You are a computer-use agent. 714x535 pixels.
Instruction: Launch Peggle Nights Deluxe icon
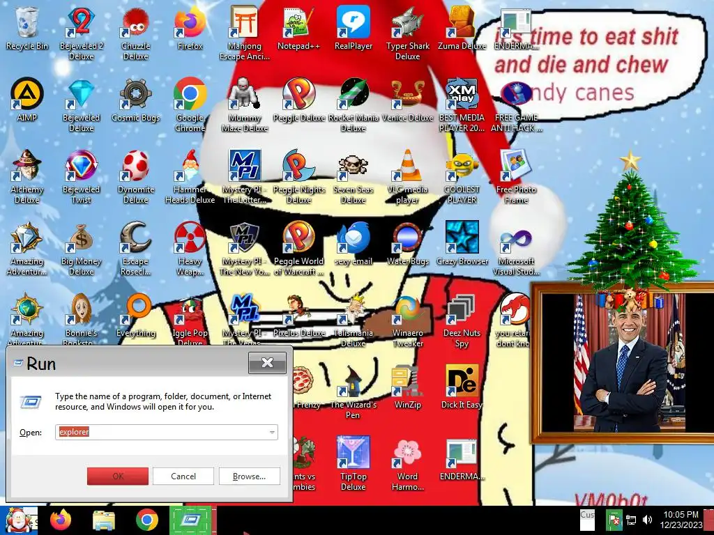(x=298, y=177)
